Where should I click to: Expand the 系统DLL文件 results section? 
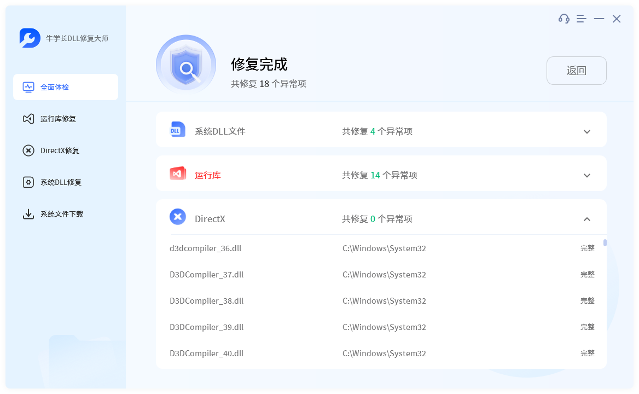click(586, 131)
